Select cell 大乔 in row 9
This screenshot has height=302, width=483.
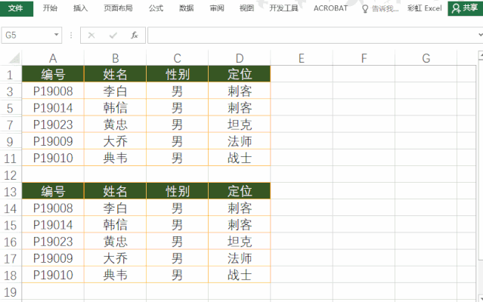pos(115,141)
